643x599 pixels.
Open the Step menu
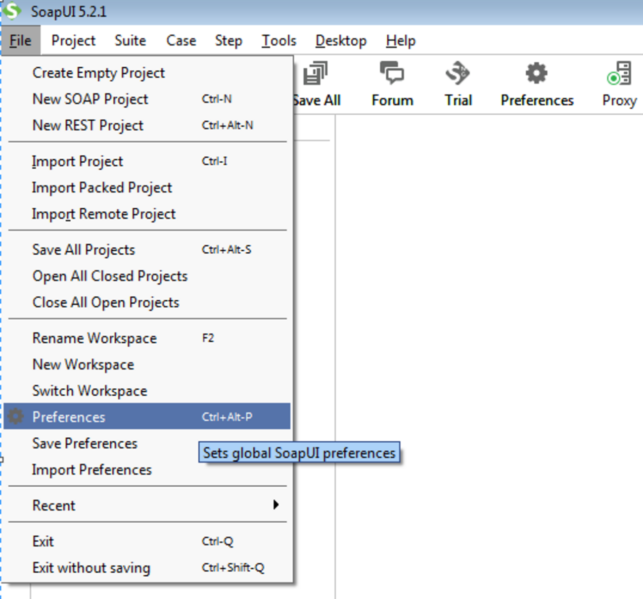[228, 41]
